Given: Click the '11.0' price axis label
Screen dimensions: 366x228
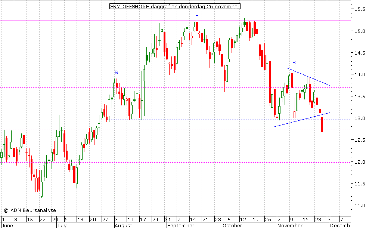Looking at the screenshot, I should coord(360,205).
